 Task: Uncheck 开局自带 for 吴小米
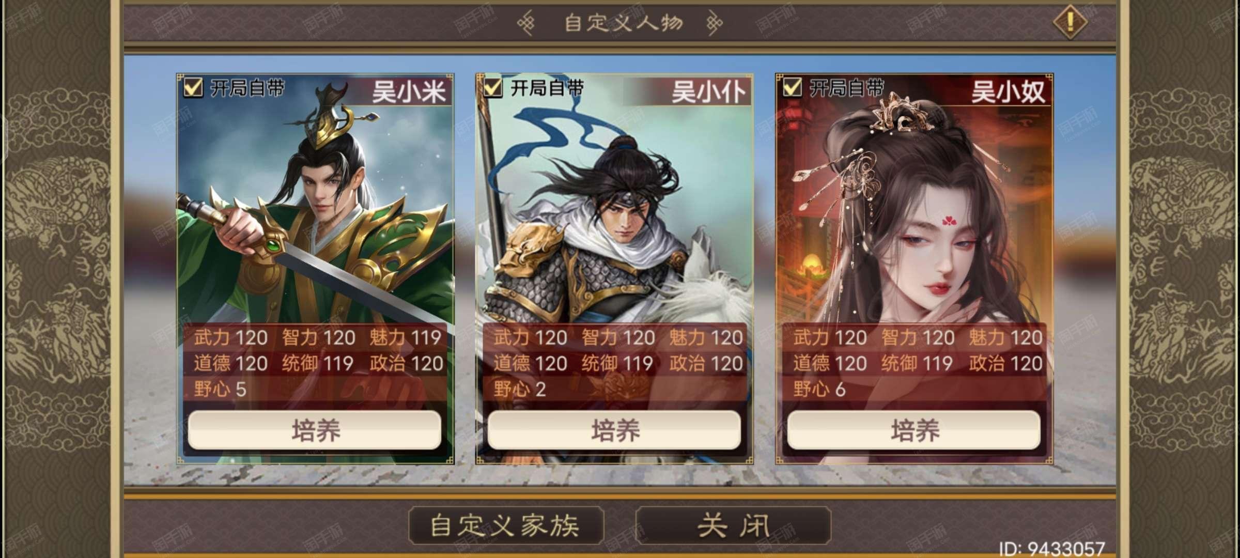[193, 87]
